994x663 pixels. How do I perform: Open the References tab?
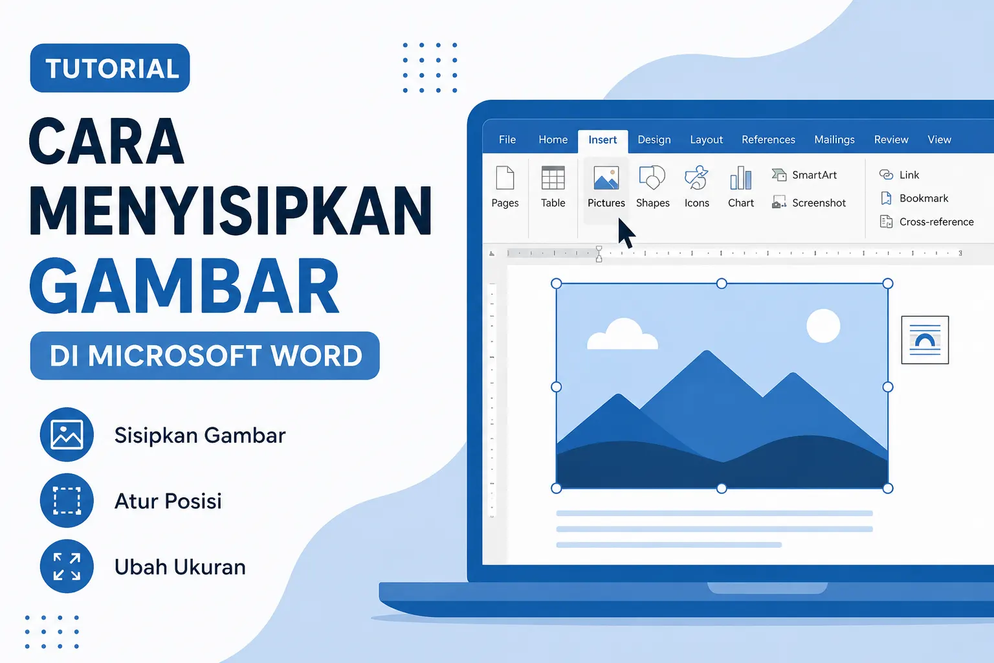768,140
